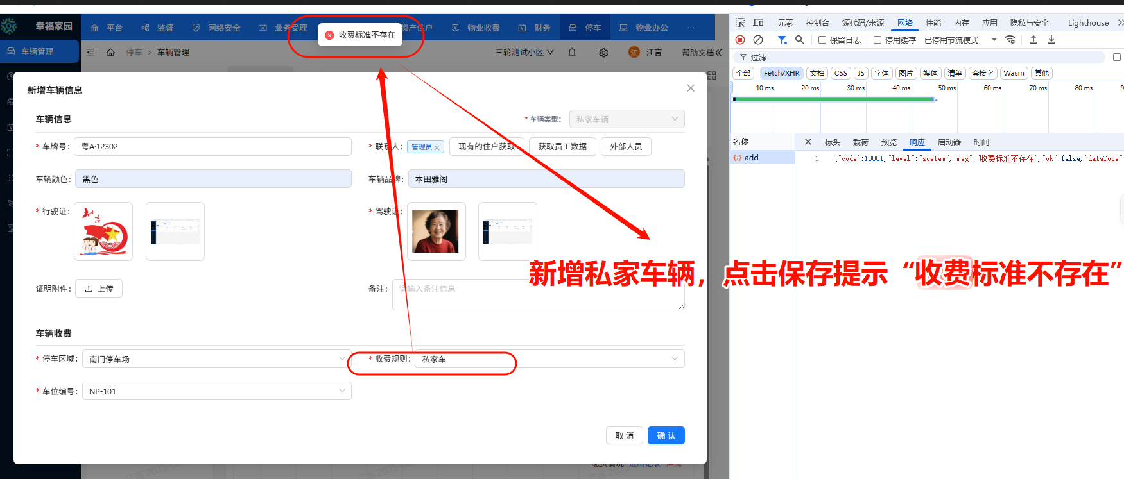
Task: Close the request details pane
Action: point(808,142)
